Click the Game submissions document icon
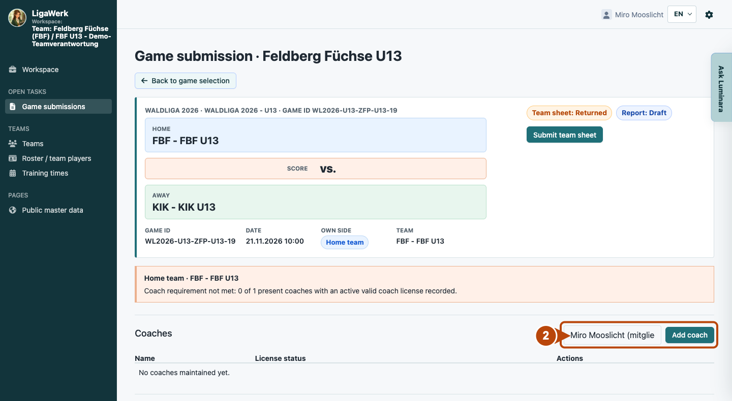732x401 pixels. coord(13,107)
